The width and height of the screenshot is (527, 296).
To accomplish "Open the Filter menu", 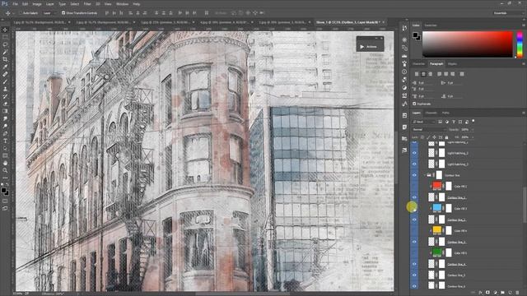I will (87, 4).
